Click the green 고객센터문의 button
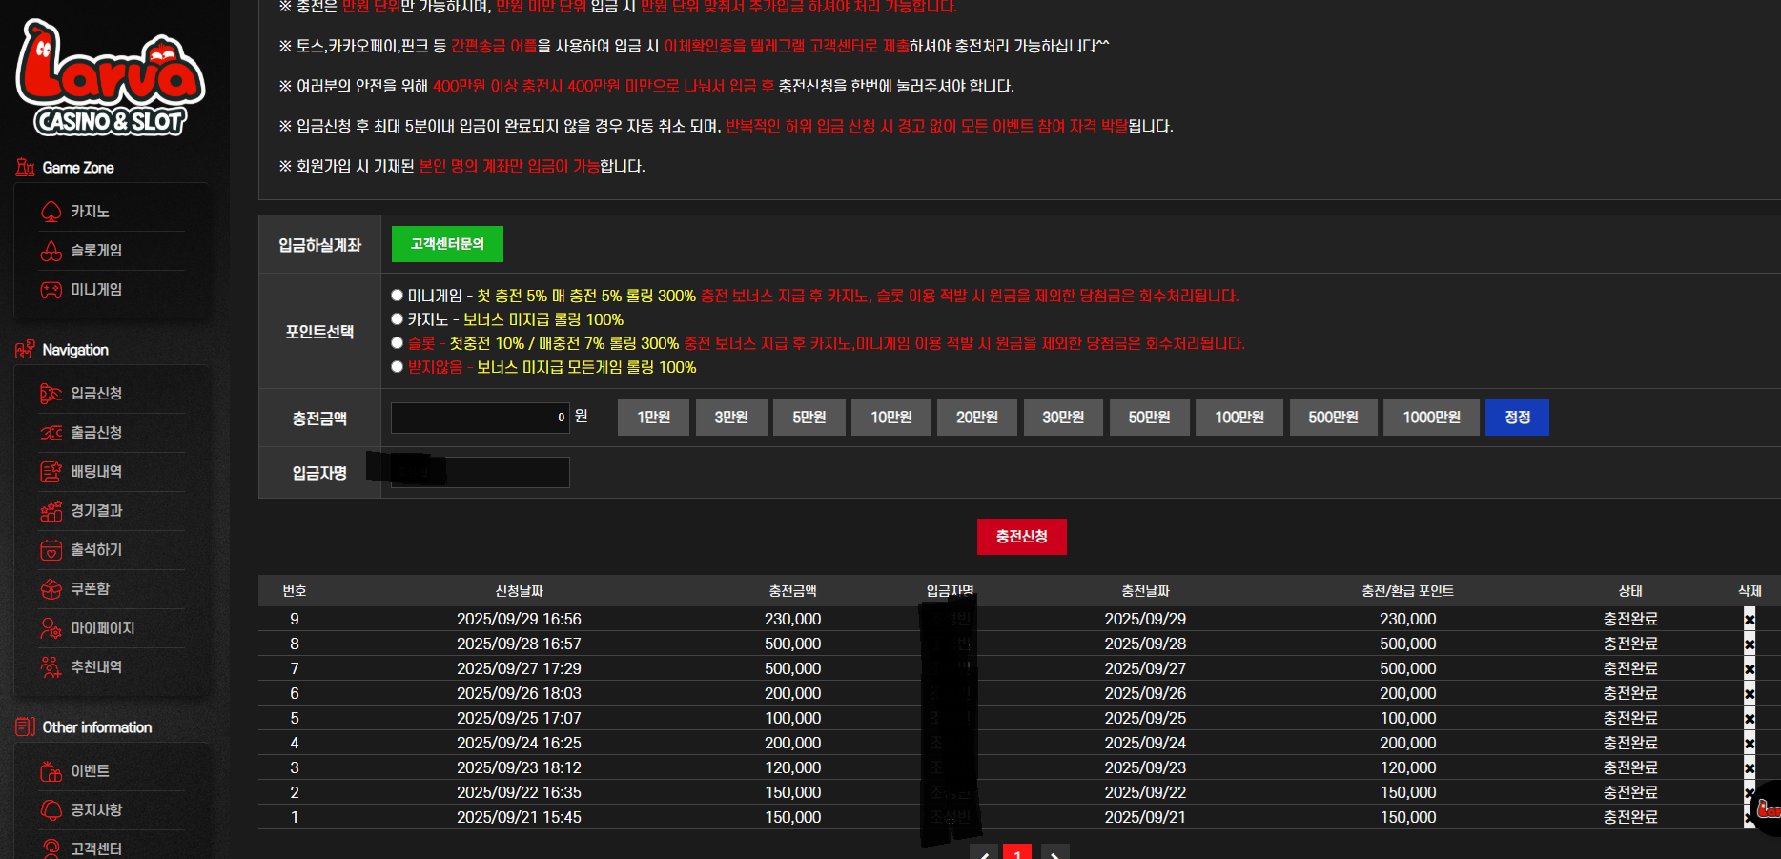Image resolution: width=1781 pixels, height=859 pixels. pyautogui.click(x=447, y=244)
